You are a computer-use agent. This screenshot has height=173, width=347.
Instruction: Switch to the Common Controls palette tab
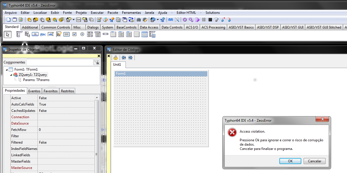[x=56, y=27]
